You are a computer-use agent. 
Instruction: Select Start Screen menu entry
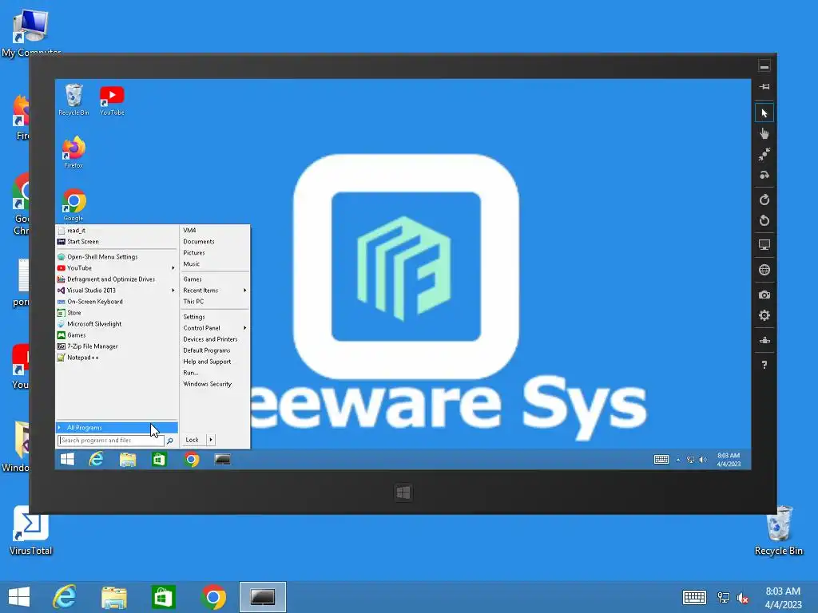[117, 241]
